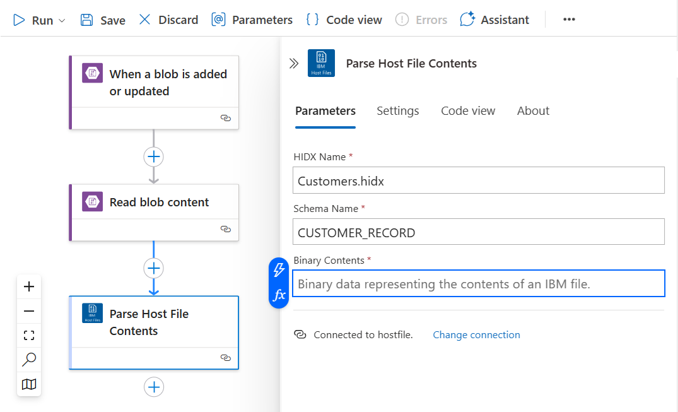678x412 pixels.
Task: Switch to the Settings tab
Action: [397, 111]
